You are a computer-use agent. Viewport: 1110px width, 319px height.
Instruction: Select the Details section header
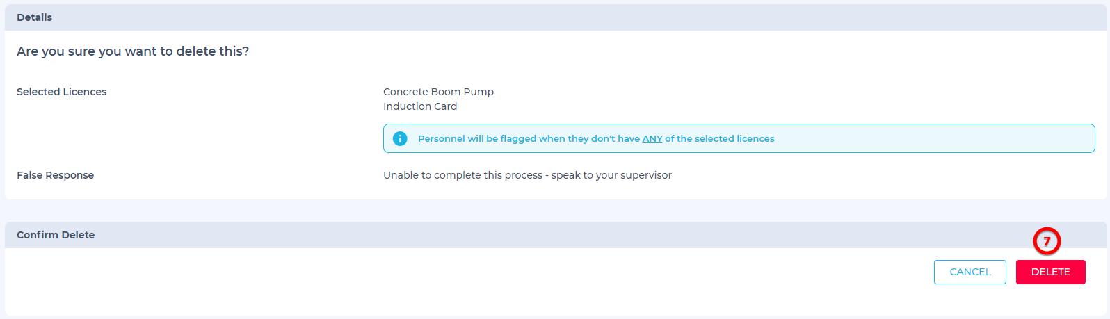[555, 17]
